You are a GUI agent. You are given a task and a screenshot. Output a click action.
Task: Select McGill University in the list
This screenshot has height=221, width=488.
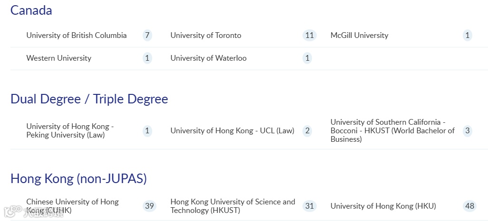[x=359, y=36]
